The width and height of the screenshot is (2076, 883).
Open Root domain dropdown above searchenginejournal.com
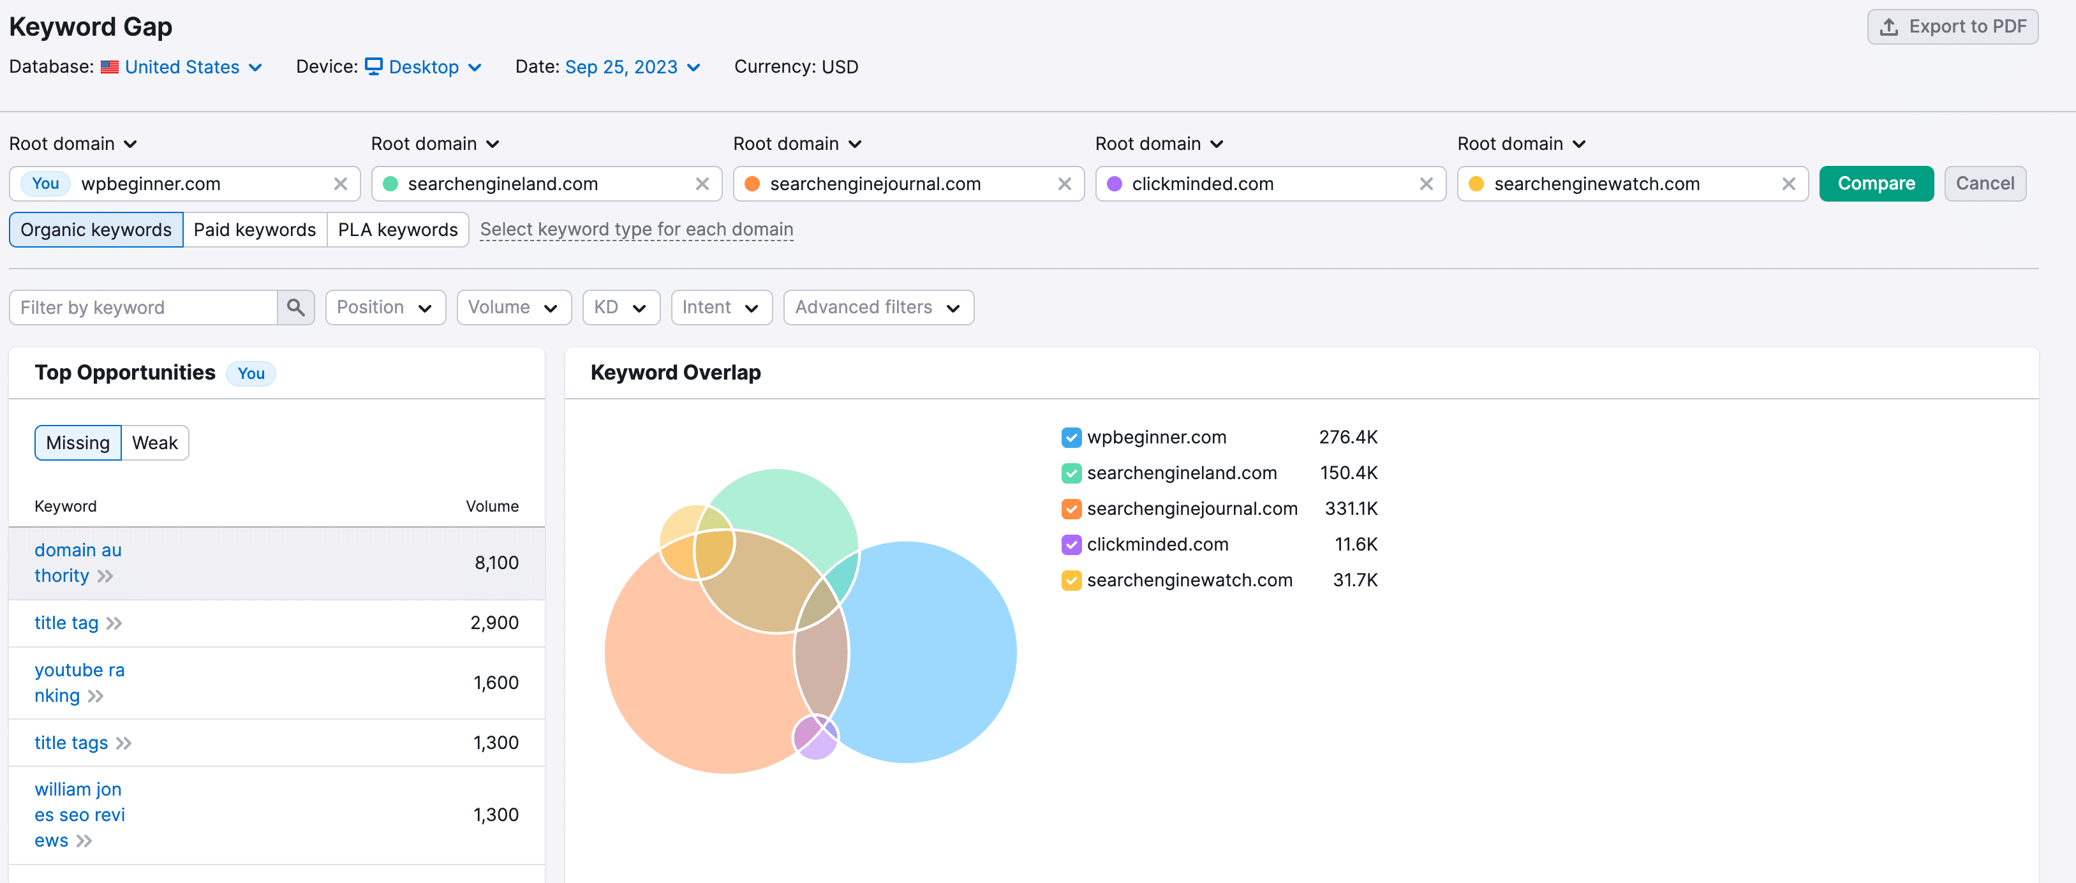(x=798, y=144)
